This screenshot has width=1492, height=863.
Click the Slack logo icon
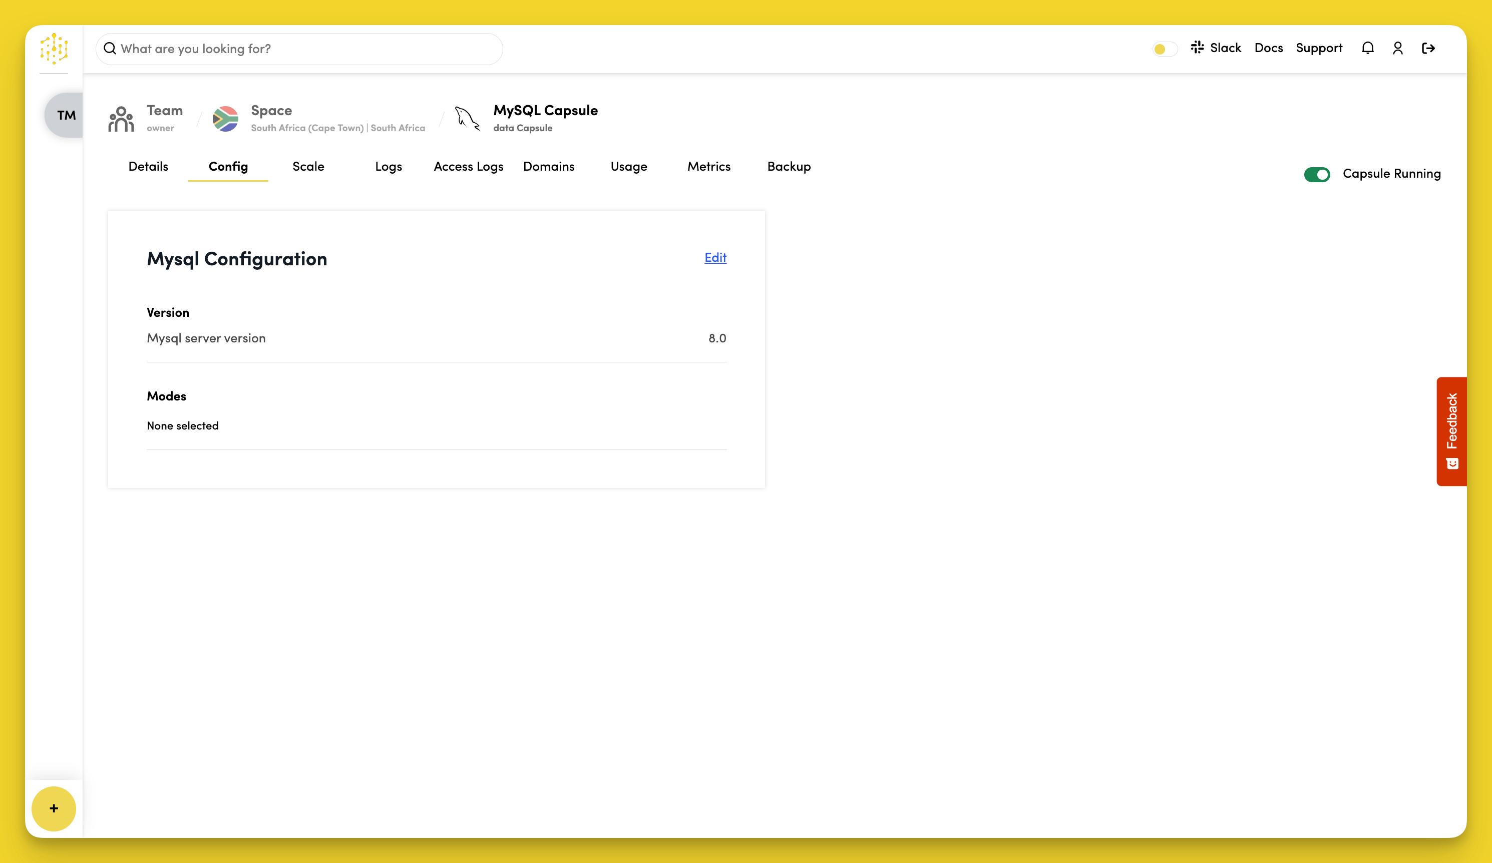pyautogui.click(x=1197, y=48)
